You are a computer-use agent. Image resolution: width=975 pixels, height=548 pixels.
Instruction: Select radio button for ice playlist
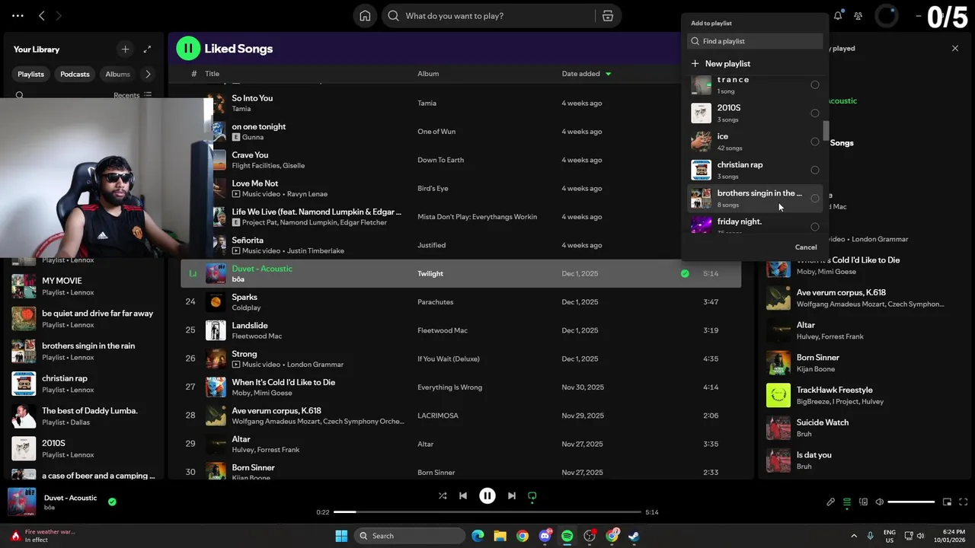[815, 142]
